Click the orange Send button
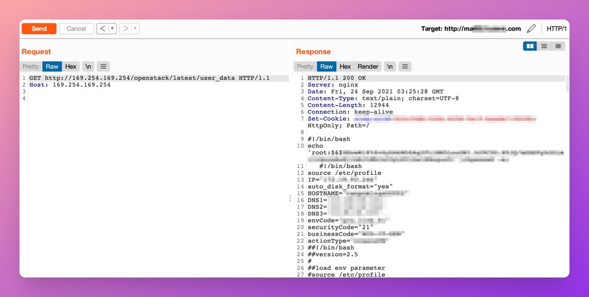The image size is (589, 297). point(39,28)
